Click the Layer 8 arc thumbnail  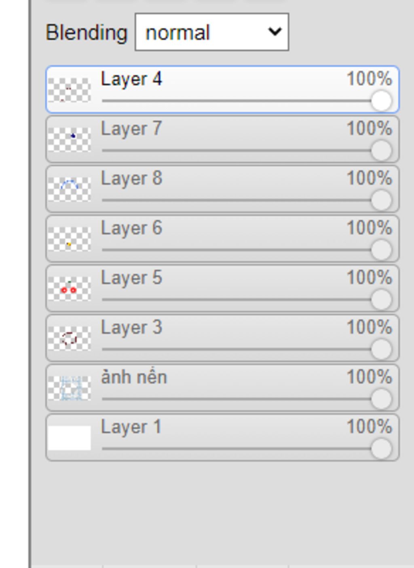(x=69, y=189)
